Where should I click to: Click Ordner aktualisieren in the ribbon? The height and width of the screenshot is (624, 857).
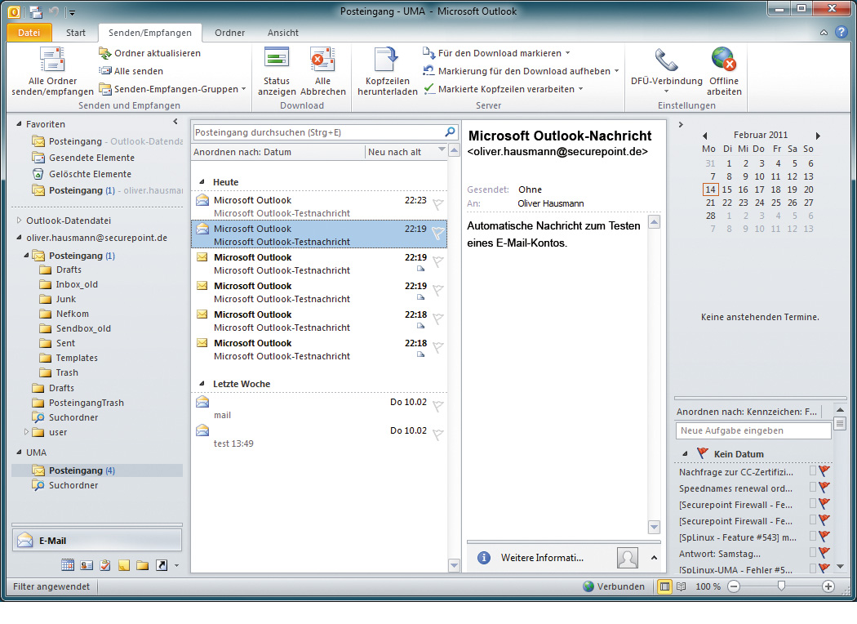(149, 53)
